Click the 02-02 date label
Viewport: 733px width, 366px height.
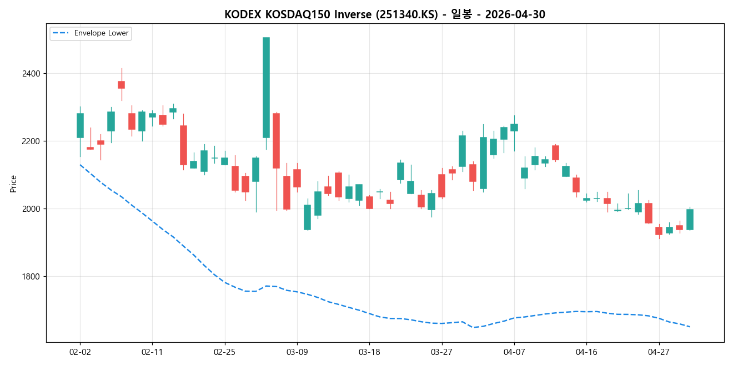coord(80,352)
